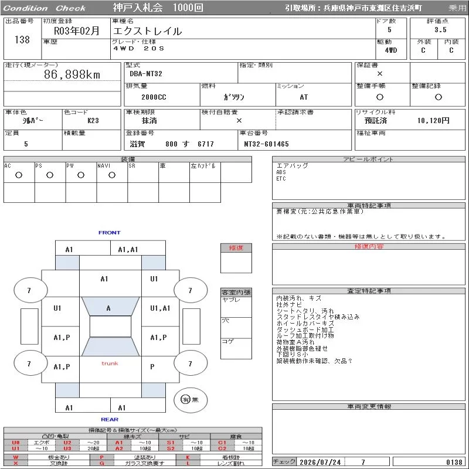Image resolution: width=469 pixels, height=469 pixels.
Task: Click the overall score 3.5
Action: coord(440,30)
